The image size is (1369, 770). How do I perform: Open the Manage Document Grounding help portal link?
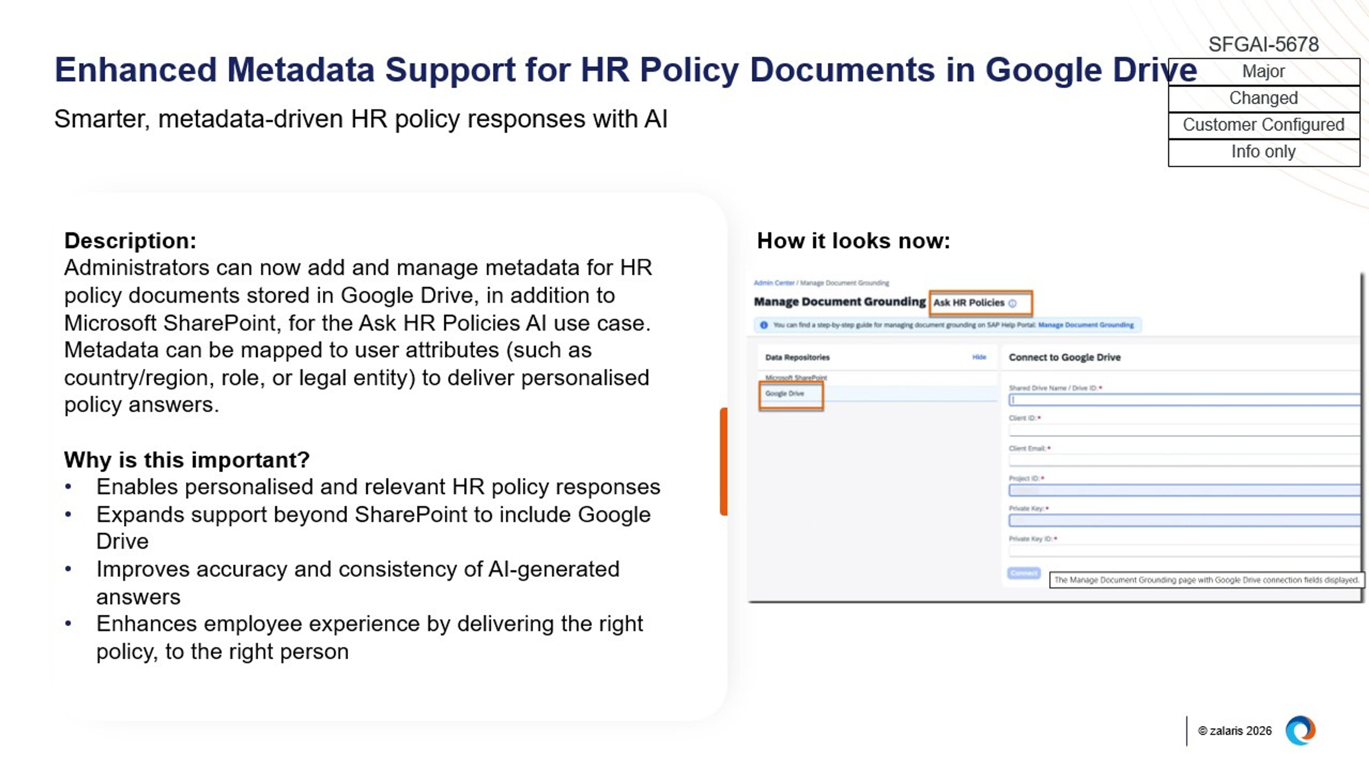point(1086,325)
